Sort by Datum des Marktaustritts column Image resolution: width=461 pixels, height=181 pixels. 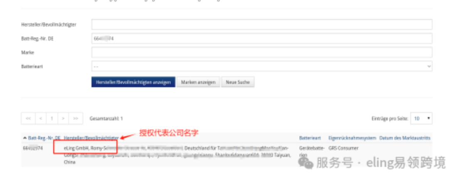(404, 138)
